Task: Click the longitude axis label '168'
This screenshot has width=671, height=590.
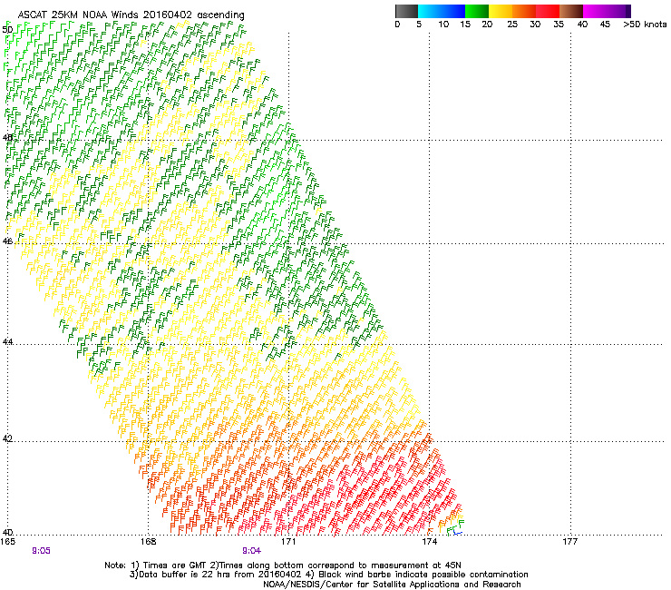Action: coord(148,542)
